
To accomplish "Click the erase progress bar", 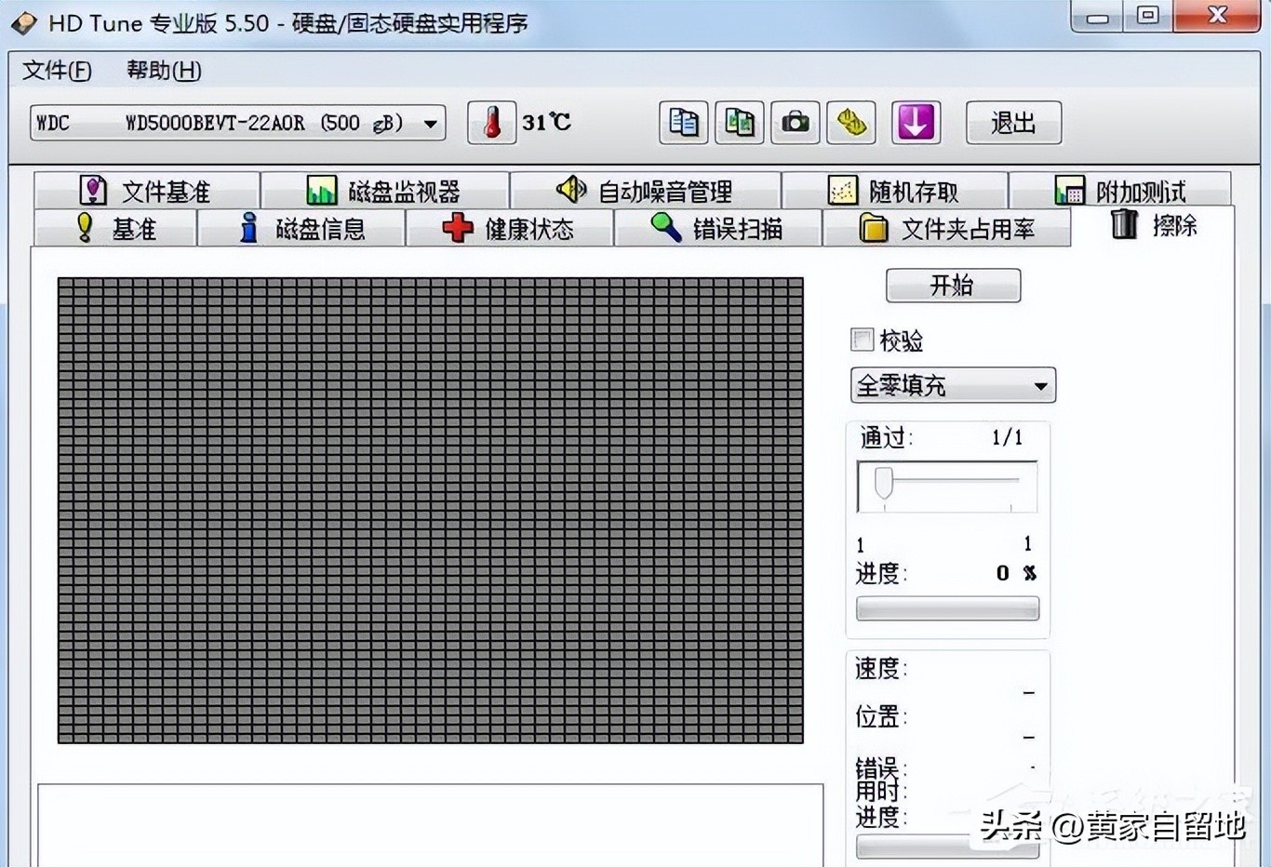I will point(946,607).
